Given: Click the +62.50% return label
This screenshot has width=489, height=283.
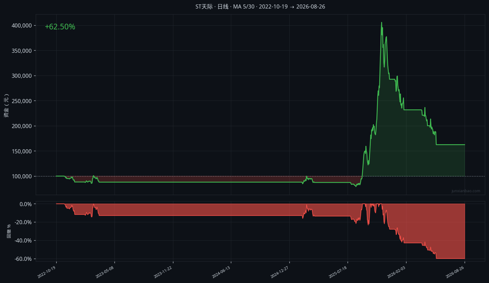Looking at the screenshot, I should (x=60, y=27).
